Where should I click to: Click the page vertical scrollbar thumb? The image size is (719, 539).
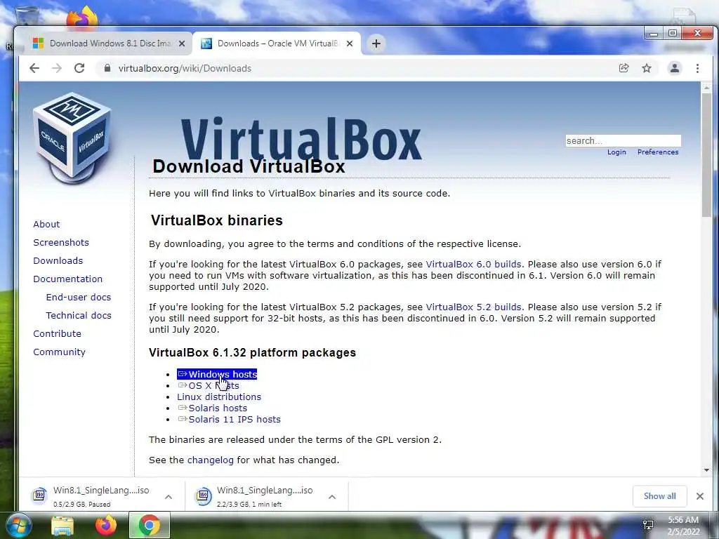coord(706,156)
